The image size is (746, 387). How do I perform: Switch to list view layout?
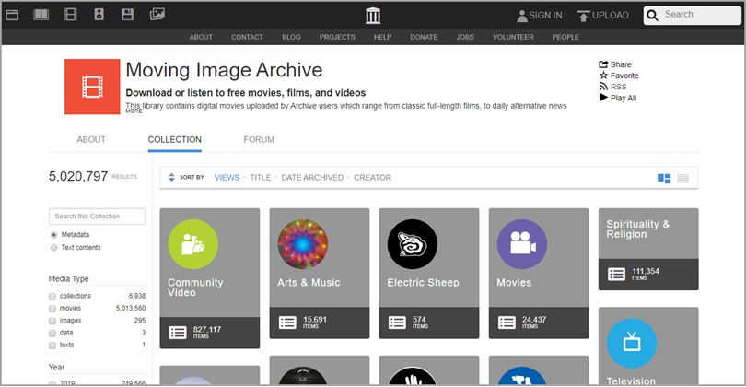682,178
